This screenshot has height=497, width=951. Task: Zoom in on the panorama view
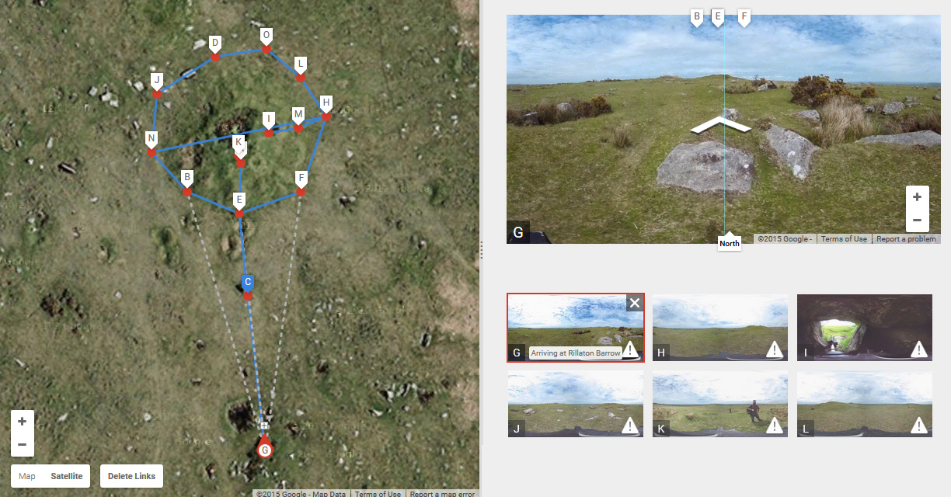point(917,197)
